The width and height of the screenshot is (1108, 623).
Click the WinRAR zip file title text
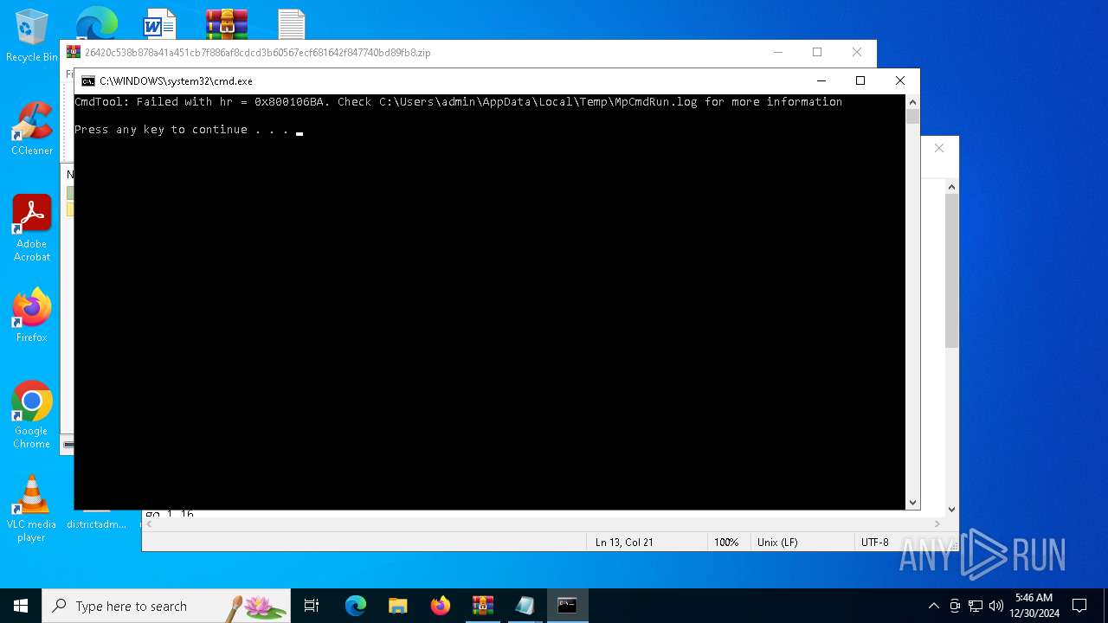(257, 53)
